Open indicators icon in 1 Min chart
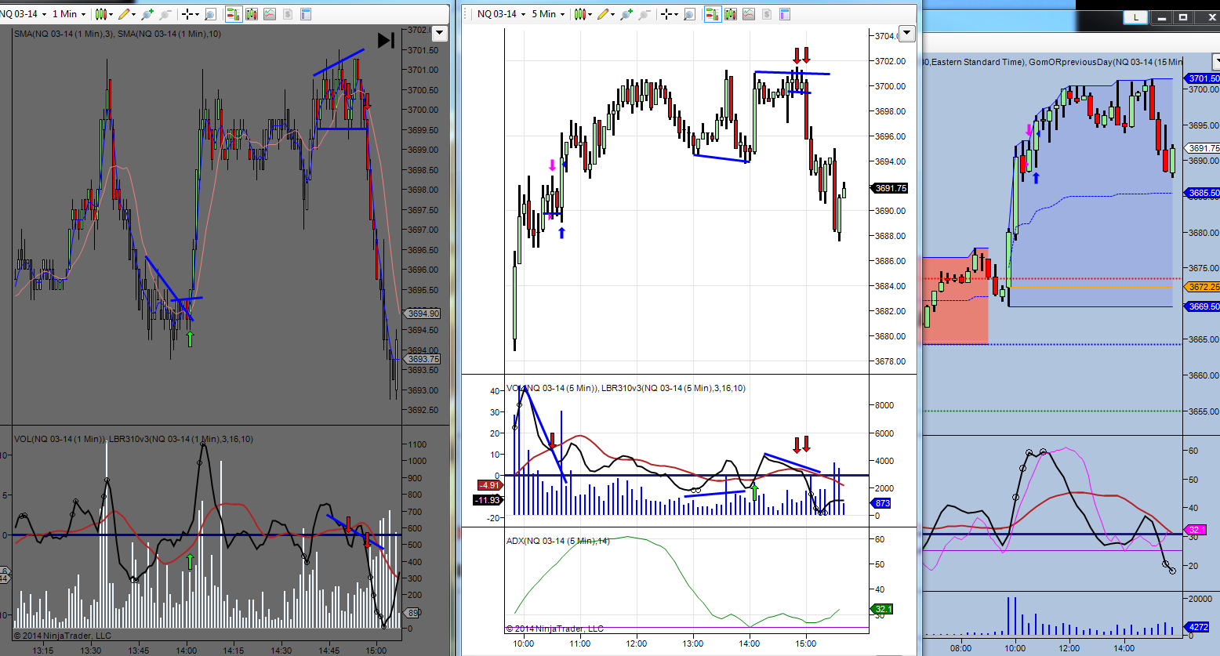Screen dimensions: 1220x656 pyautogui.click(x=270, y=14)
